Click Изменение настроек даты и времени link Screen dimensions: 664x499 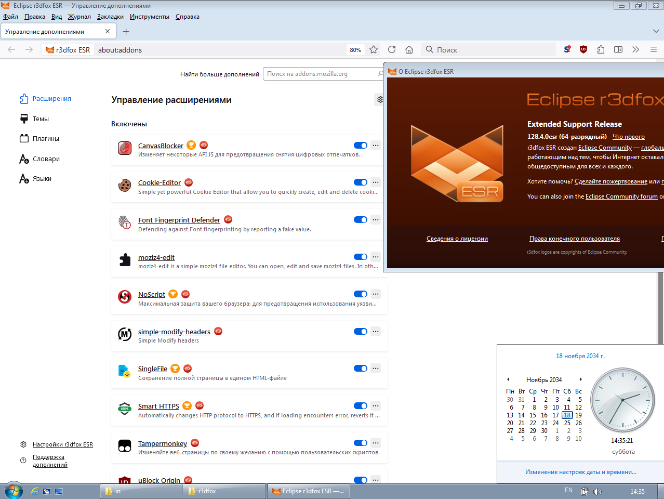[581, 472]
